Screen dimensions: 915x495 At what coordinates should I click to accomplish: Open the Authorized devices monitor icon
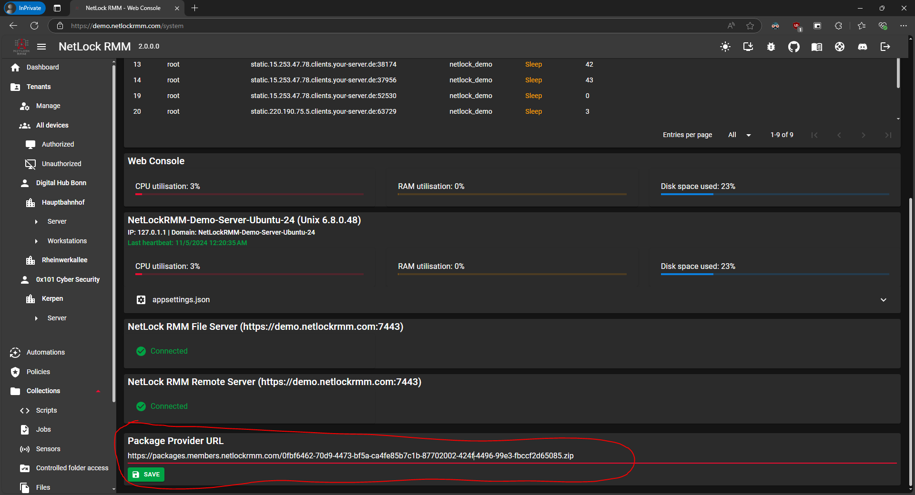(30, 144)
